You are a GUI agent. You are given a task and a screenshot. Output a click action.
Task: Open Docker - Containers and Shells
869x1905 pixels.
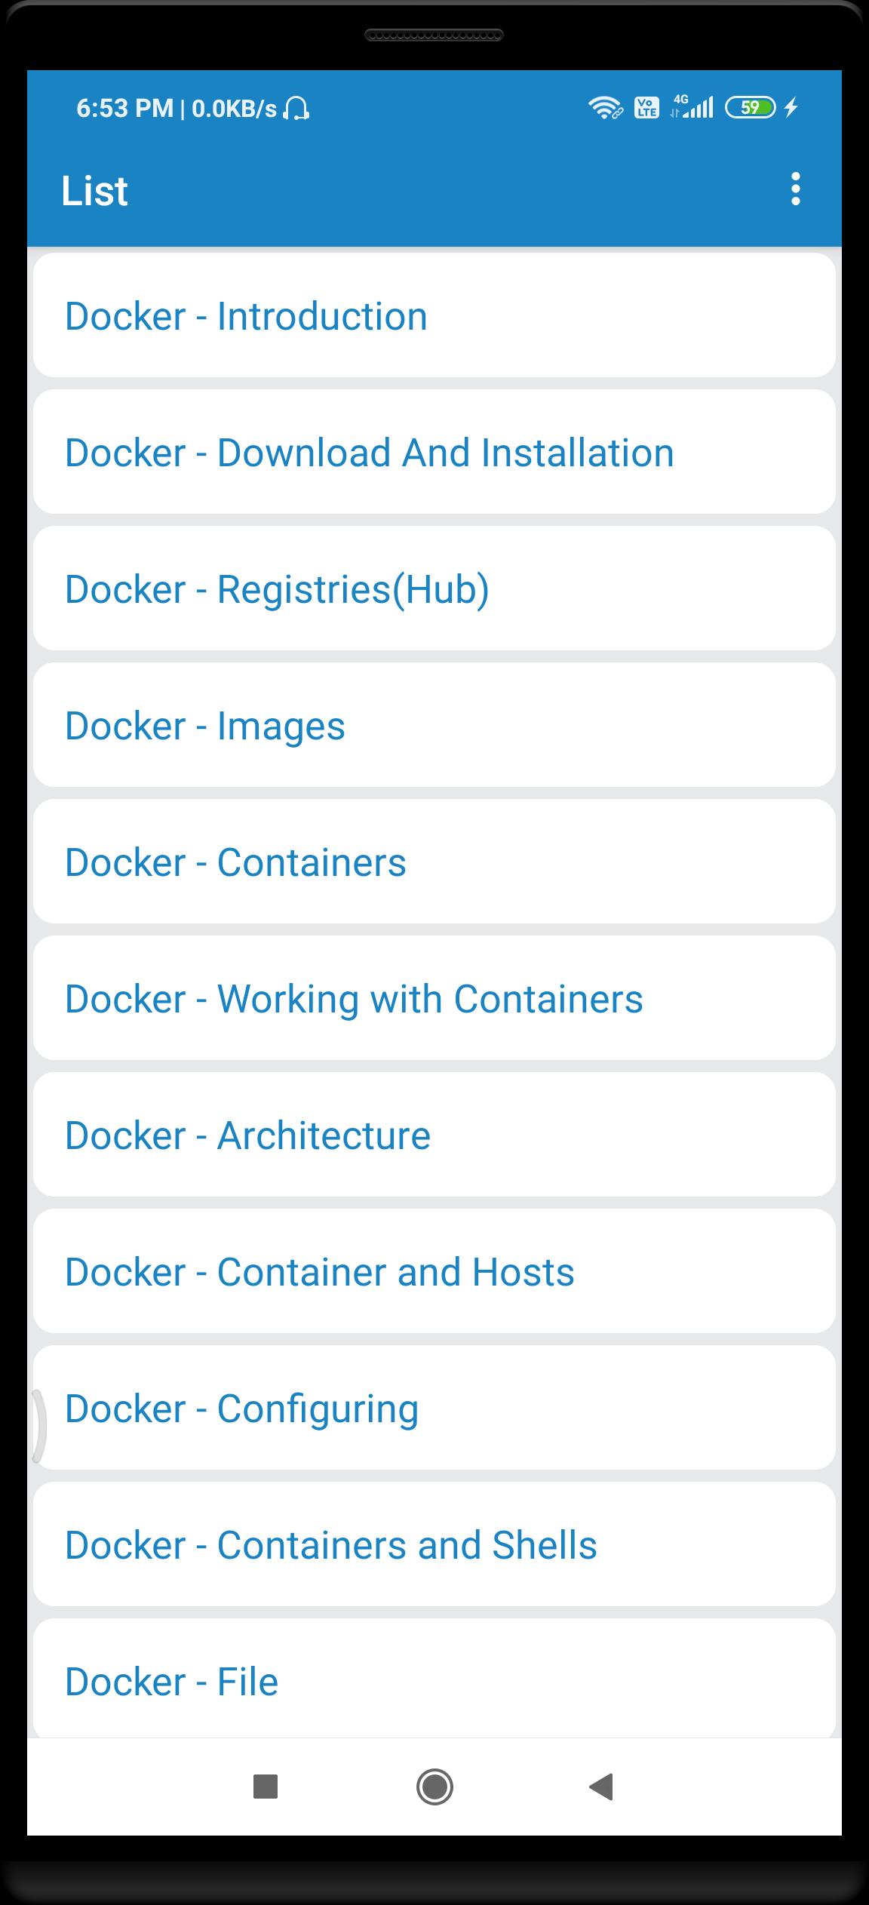(434, 1544)
